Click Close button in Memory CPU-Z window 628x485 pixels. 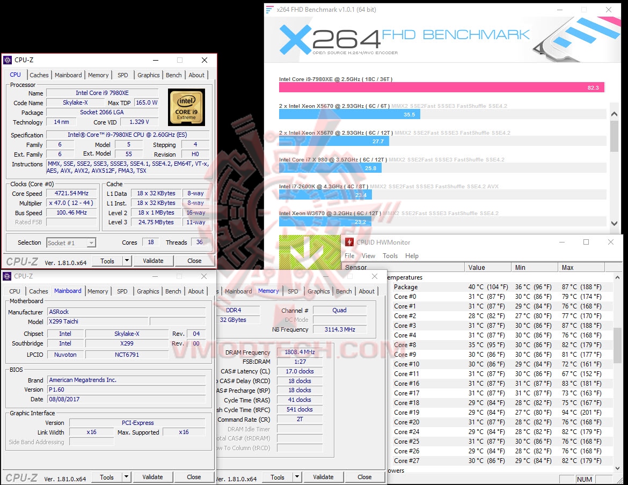click(364, 476)
